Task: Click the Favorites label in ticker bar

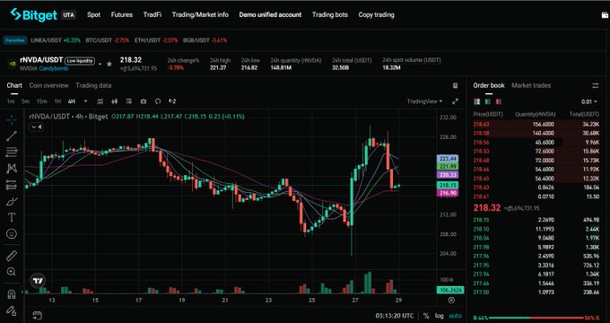Action: (15, 40)
